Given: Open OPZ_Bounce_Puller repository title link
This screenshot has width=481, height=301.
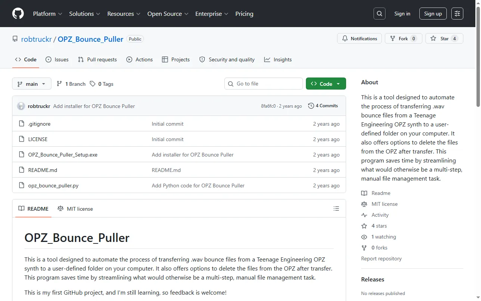Looking at the screenshot, I should (x=91, y=39).
